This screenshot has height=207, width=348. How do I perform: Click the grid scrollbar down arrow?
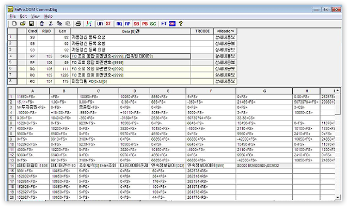pyautogui.click(x=337, y=197)
